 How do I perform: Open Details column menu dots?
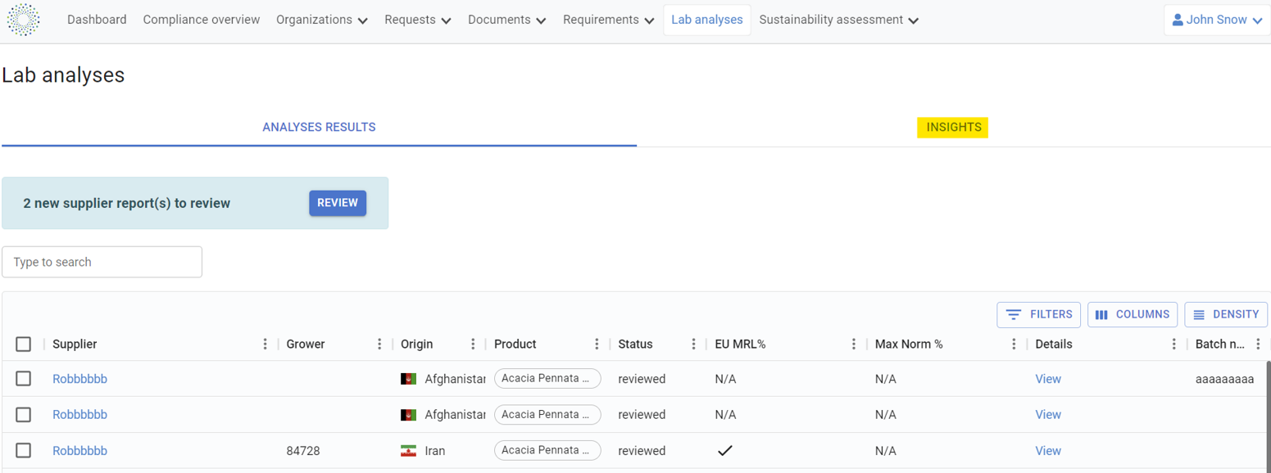coord(1174,345)
